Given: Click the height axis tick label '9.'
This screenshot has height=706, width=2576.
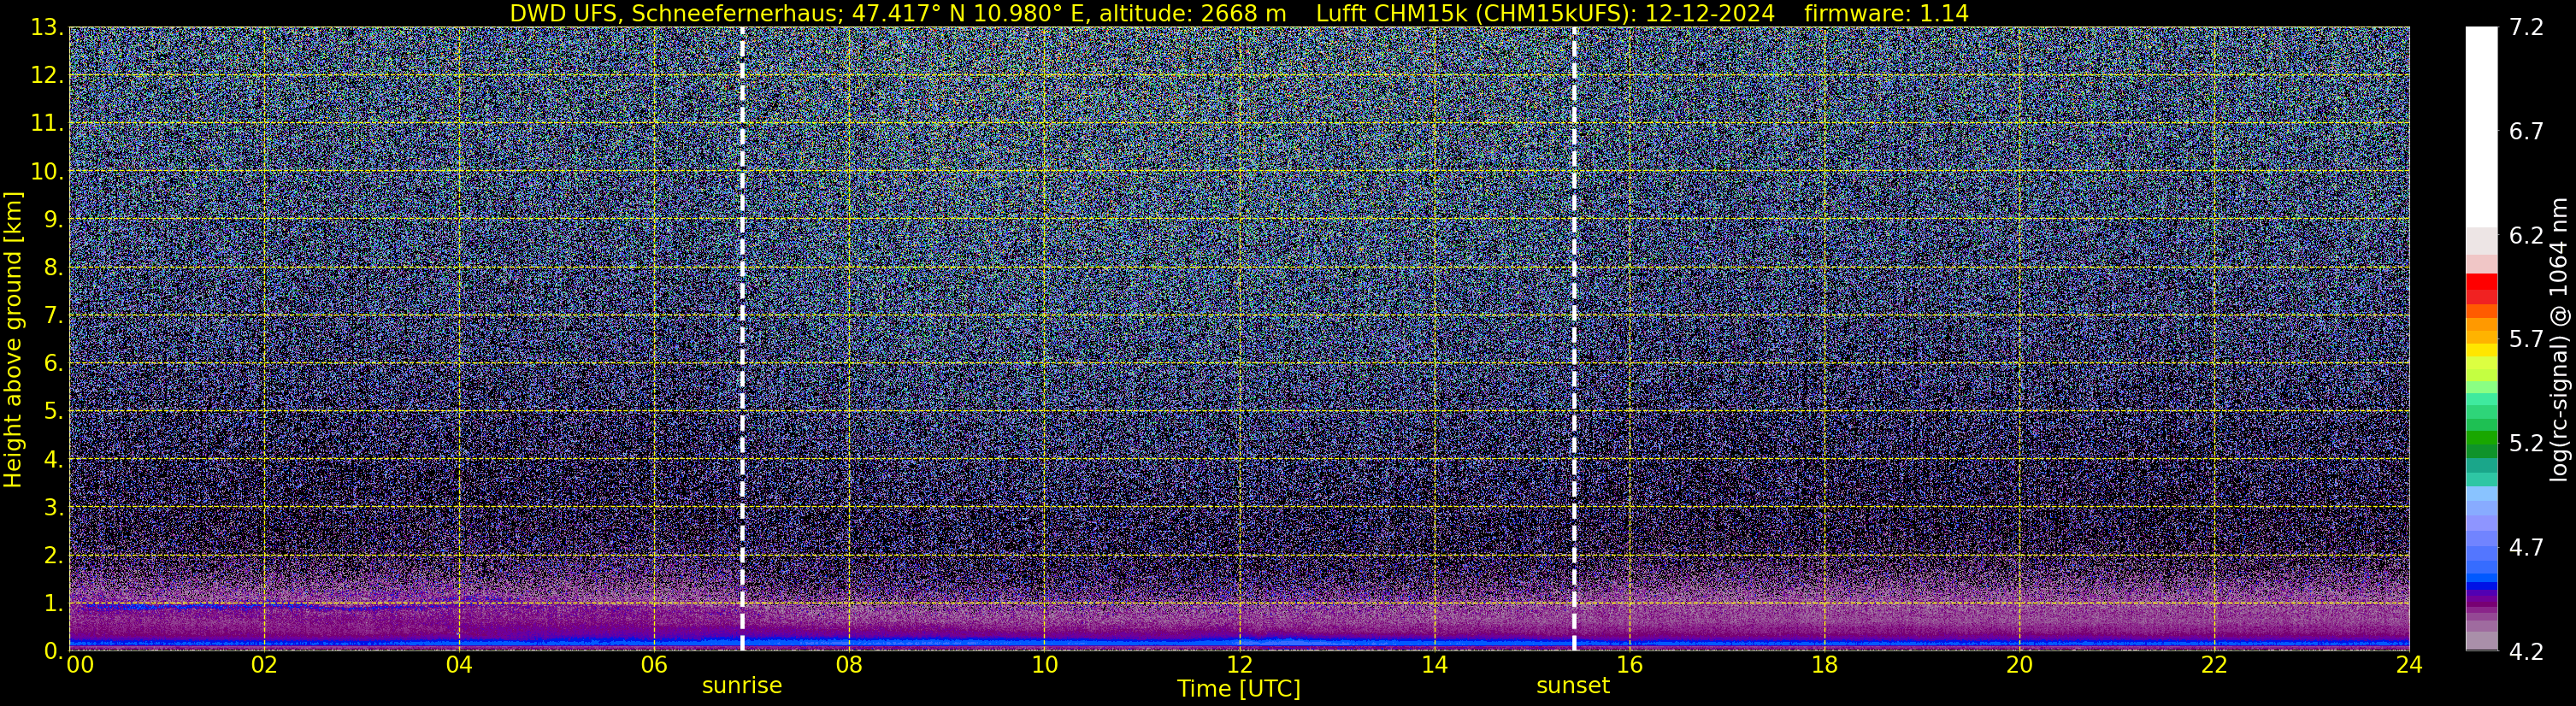Looking at the screenshot, I should tap(54, 220).
